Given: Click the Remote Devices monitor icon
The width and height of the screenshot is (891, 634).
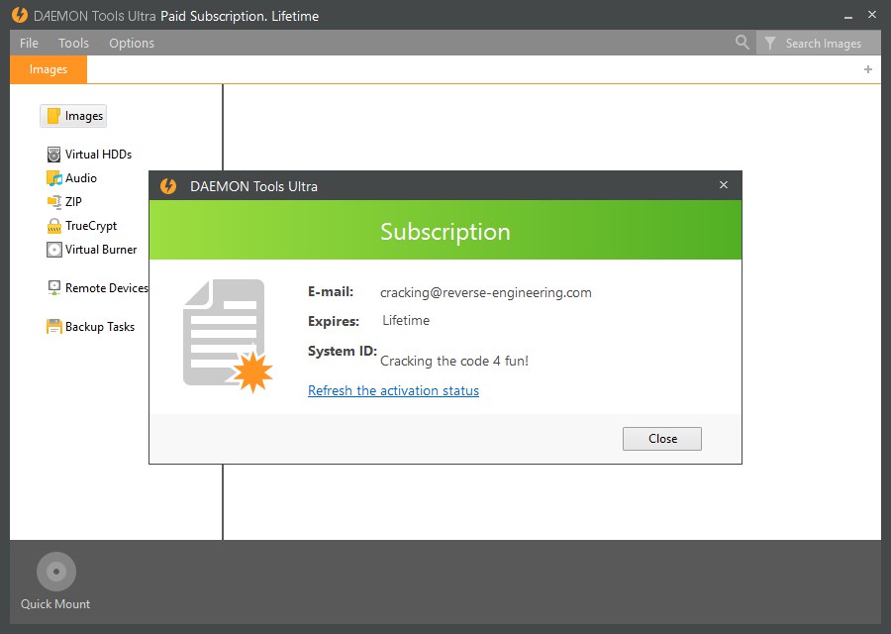Looking at the screenshot, I should 54,287.
